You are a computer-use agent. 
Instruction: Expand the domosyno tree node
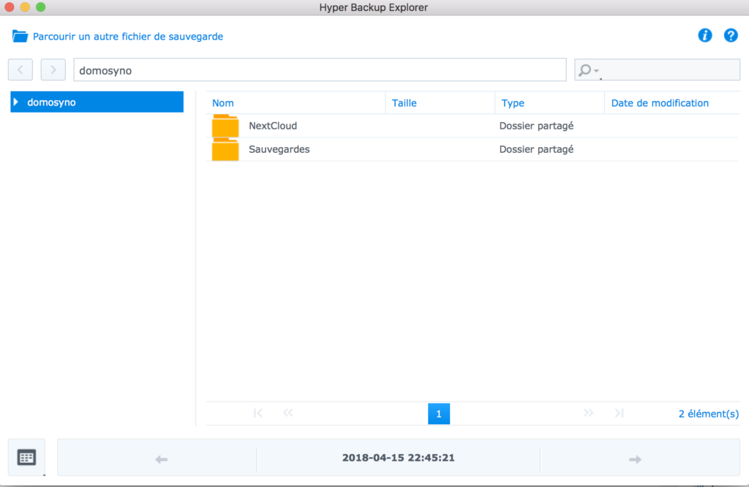coord(16,102)
